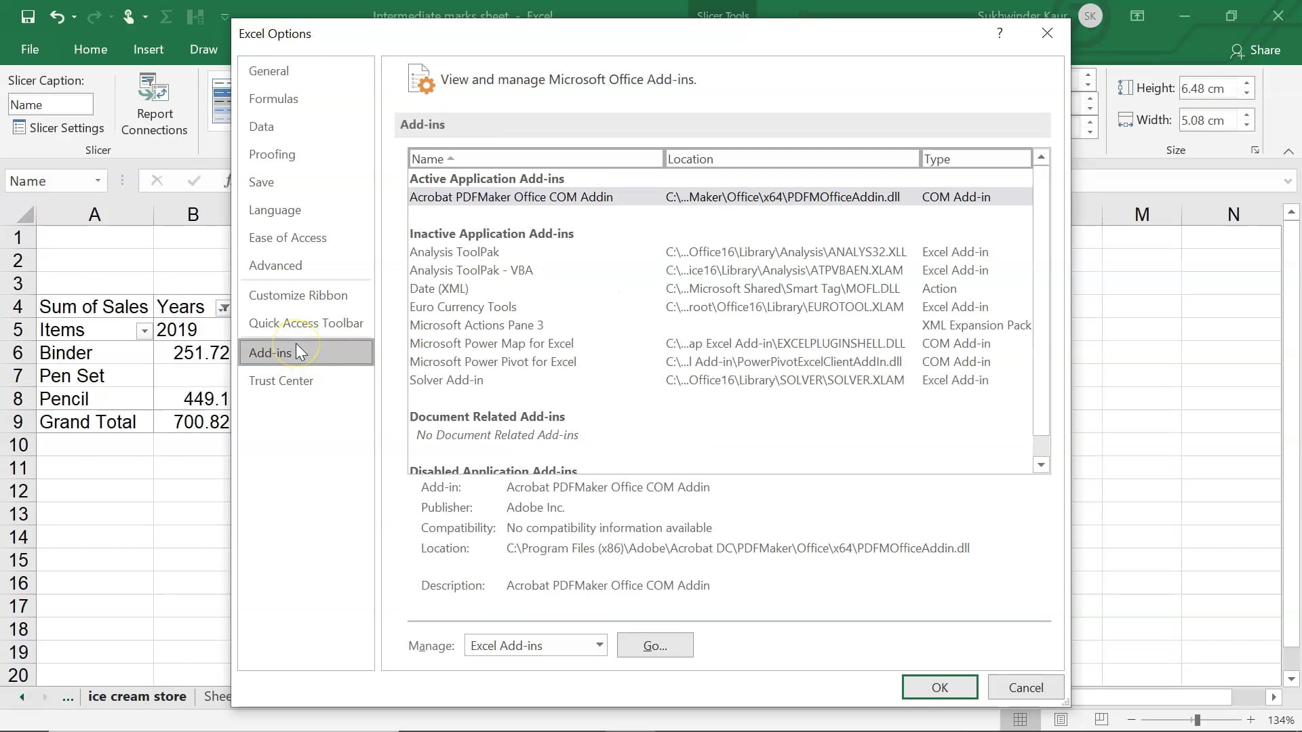Switch to Page Layout view icon
1302x732 pixels.
(1061, 719)
